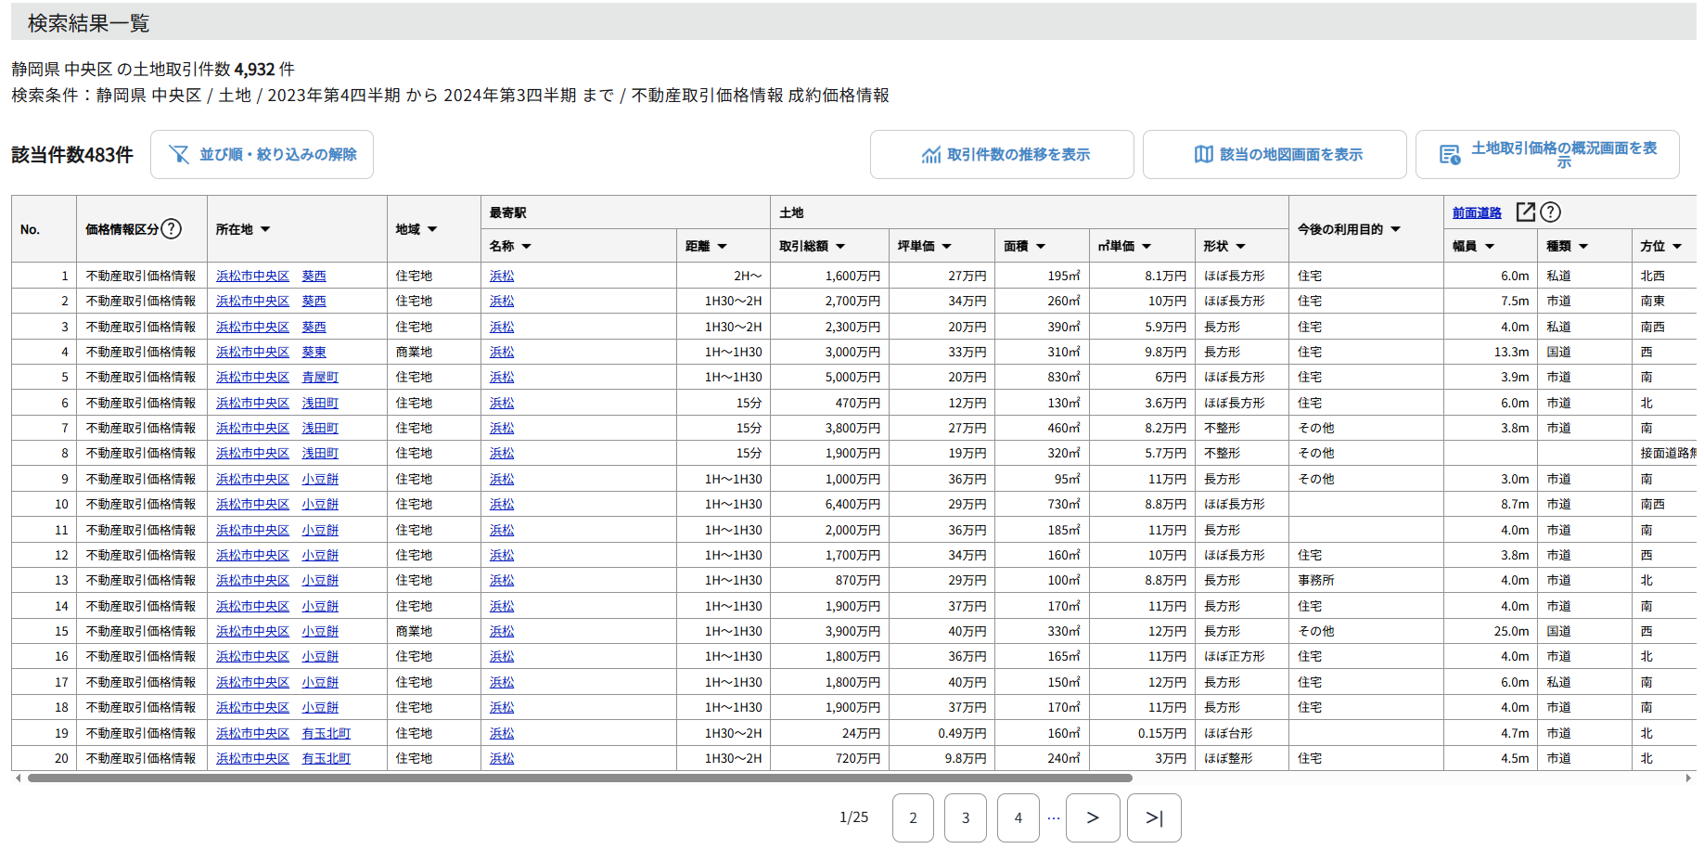
Task: Open the 取引総額 column sort dropdown
Action: [x=840, y=246]
